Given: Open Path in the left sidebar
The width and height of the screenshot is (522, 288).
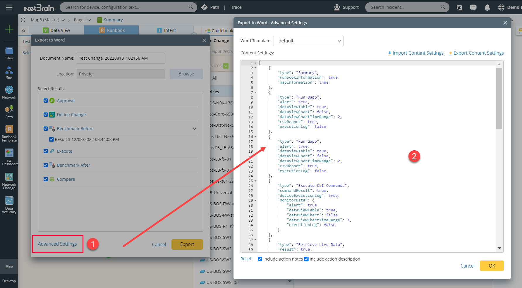Looking at the screenshot, I should click(x=9, y=112).
